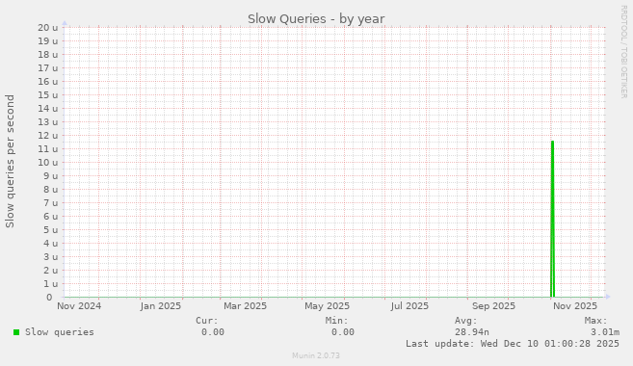The width and height of the screenshot is (633, 366).
Task: Click the 'Slow Queries - by year' title
Action: (x=316, y=19)
